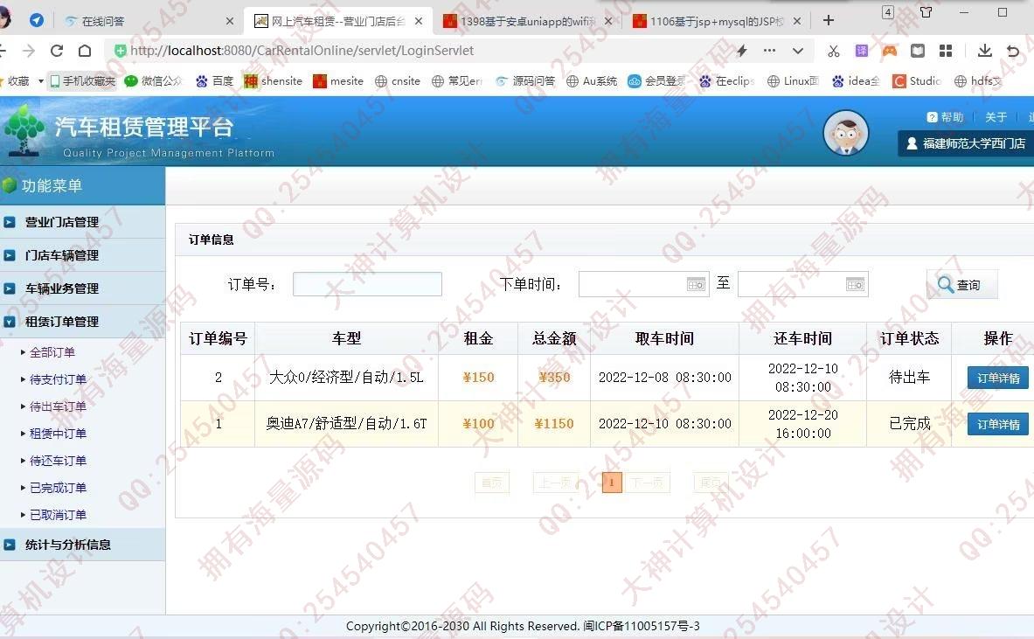Open the shensite bookmark
The width and height of the screenshot is (1034, 639).
273,81
